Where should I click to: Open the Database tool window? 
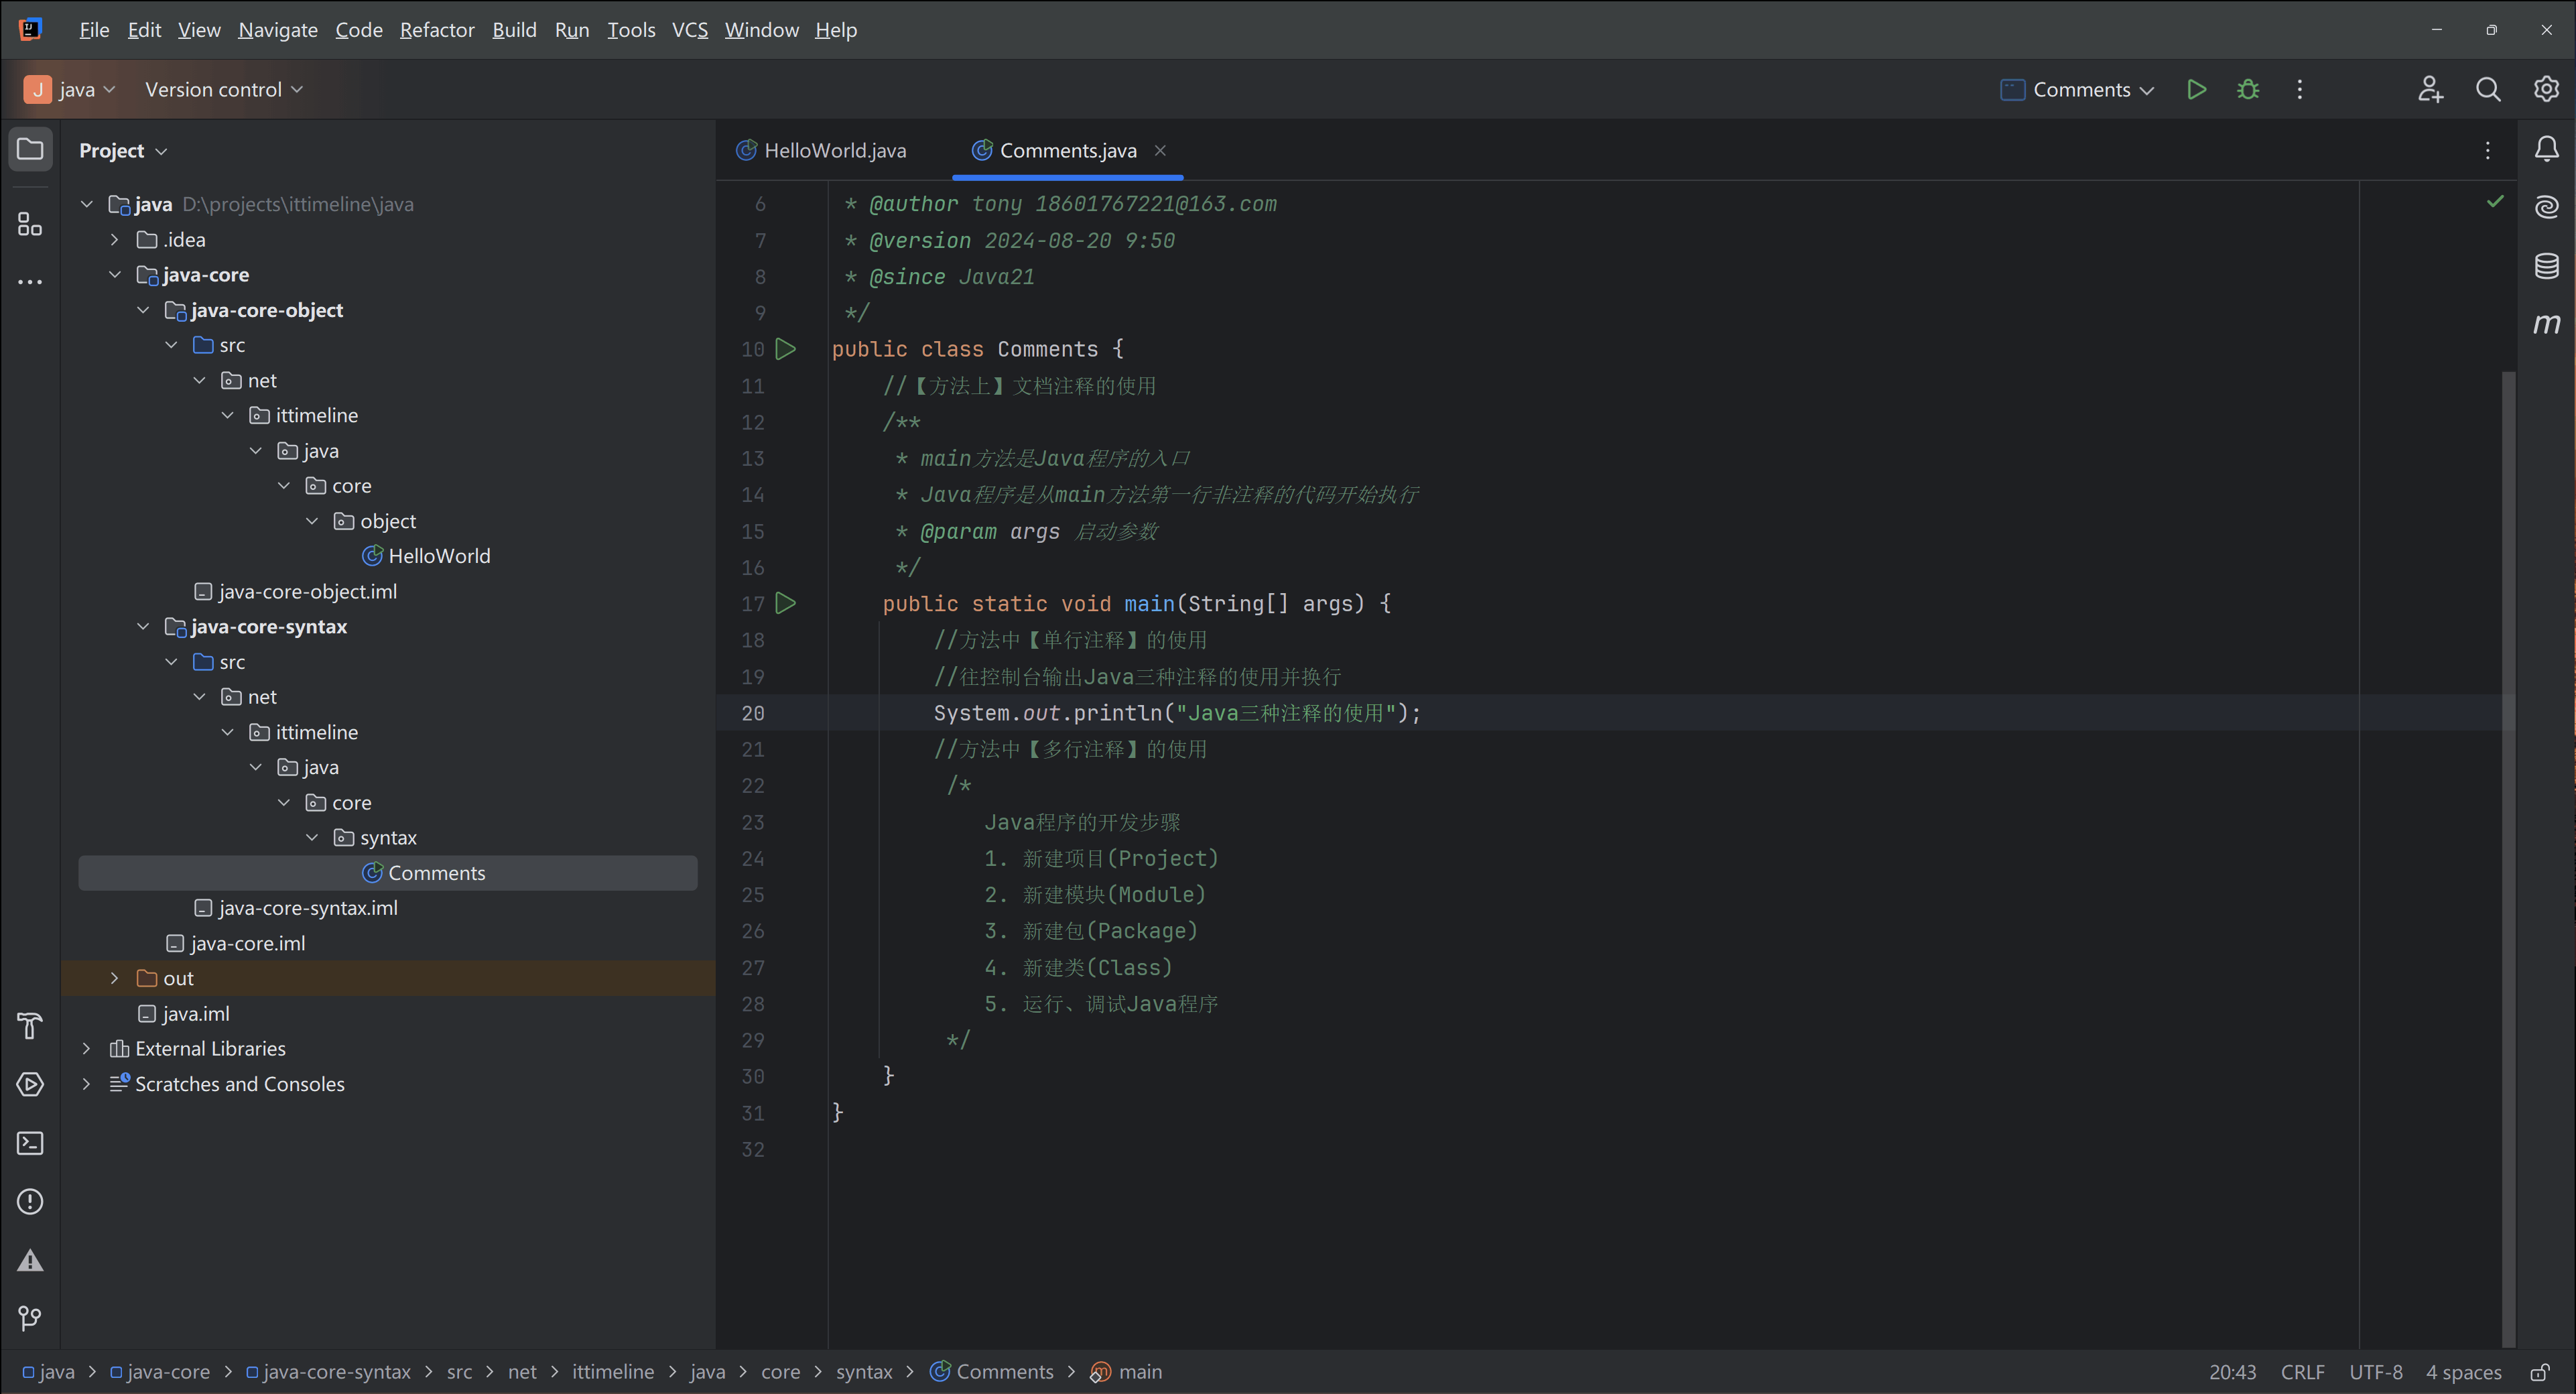point(2546,265)
